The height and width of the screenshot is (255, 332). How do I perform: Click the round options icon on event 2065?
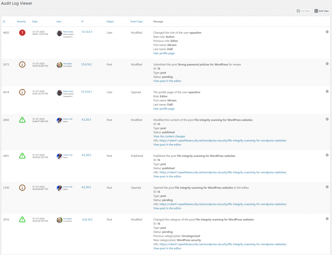tap(327, 119)
